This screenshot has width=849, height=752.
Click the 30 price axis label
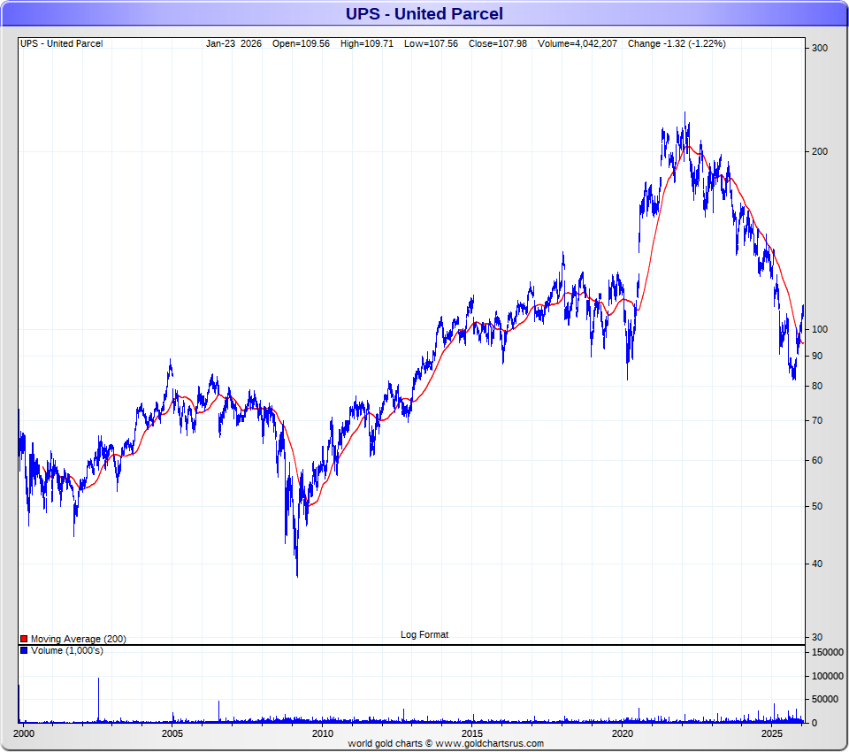click(x=817, y=638)
